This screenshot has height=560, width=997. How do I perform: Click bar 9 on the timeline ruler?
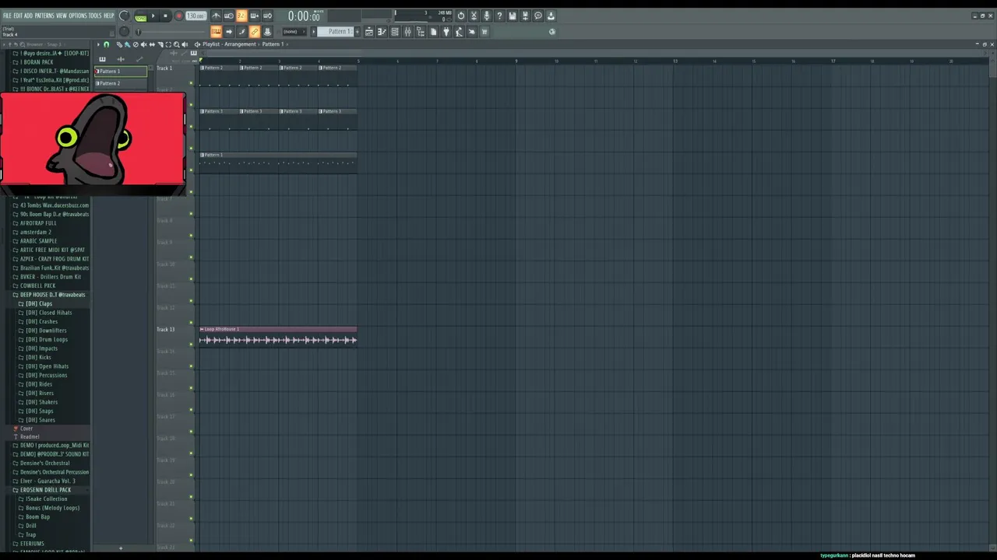(516, 61)
